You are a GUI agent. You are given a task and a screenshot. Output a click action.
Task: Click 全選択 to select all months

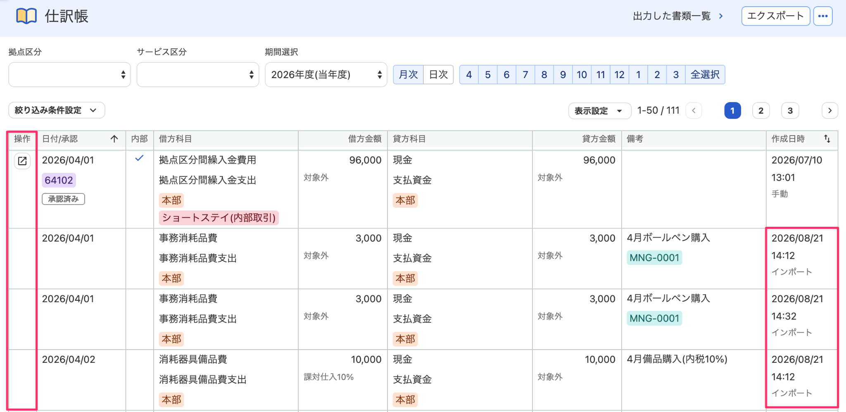coord(705,74)
